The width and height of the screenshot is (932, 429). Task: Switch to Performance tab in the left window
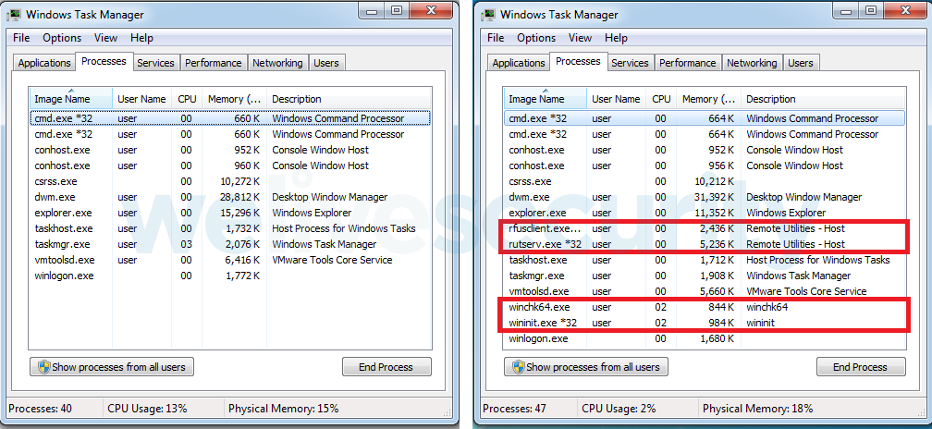214,63
